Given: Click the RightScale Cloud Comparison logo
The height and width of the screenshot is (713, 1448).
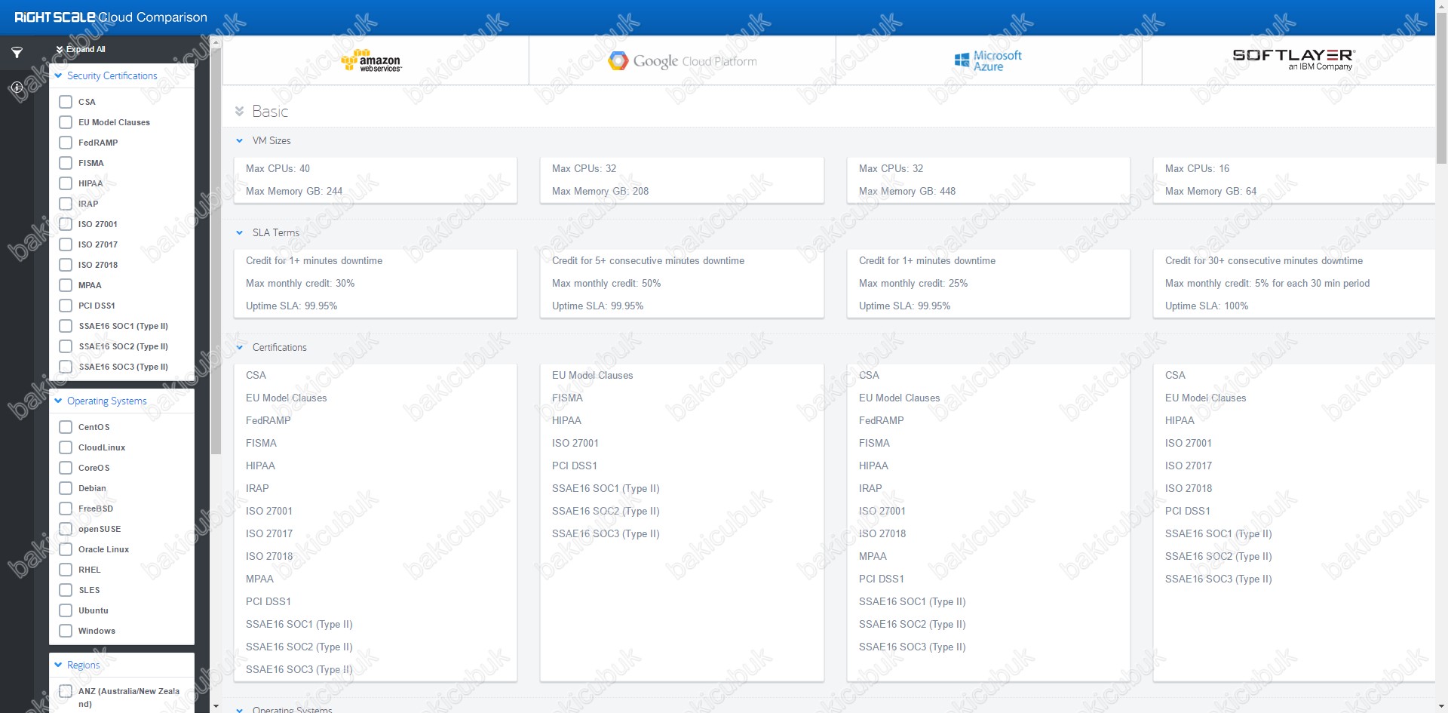Looking at the screenshot, I should pos(111,17).
